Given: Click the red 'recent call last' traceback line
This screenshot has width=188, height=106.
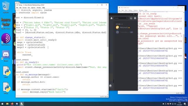Looking at the screenshot, I should [x=150, y=16].
